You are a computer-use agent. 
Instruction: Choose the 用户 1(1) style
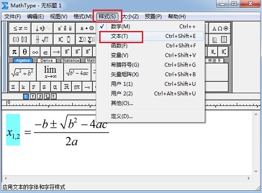coord(150,84)
